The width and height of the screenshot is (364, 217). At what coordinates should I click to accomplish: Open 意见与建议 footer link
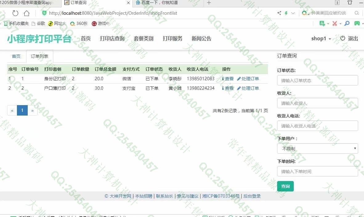[188, 196]
